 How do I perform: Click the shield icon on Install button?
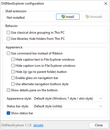click(x=63, y=17)
